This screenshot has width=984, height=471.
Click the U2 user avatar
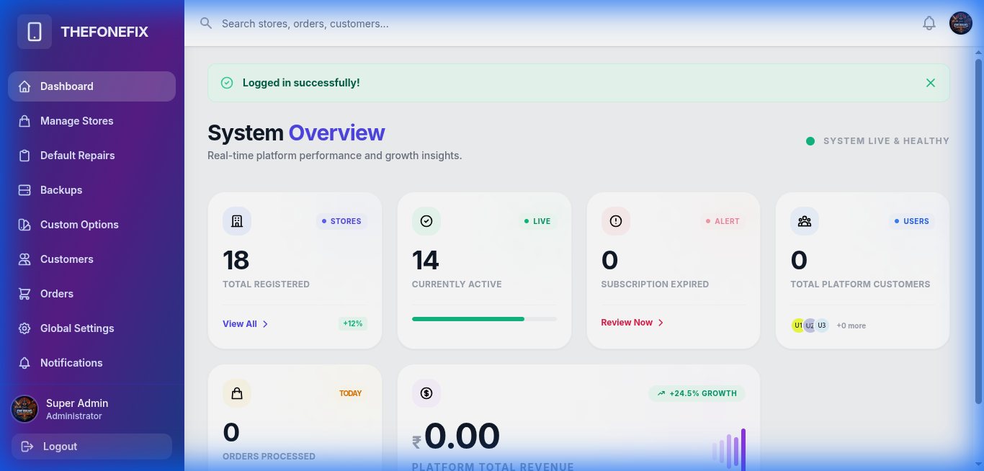810,326
